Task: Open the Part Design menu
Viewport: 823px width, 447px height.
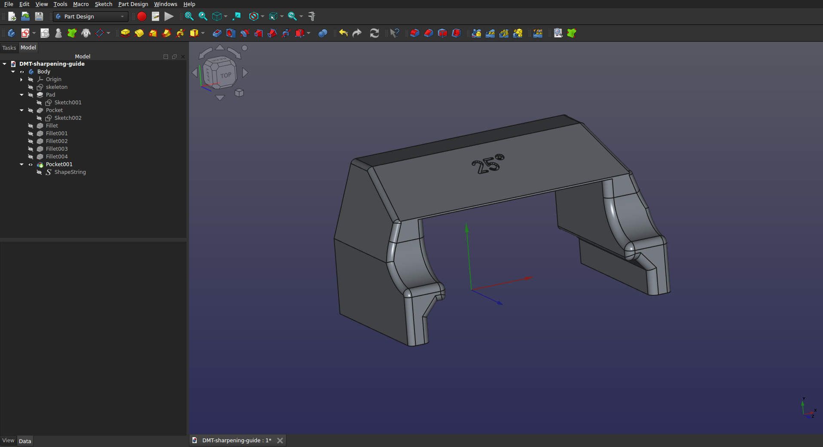Action: 133,4
